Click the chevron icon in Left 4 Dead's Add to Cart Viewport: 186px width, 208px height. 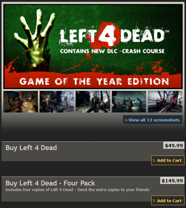[x=154, y=160]
